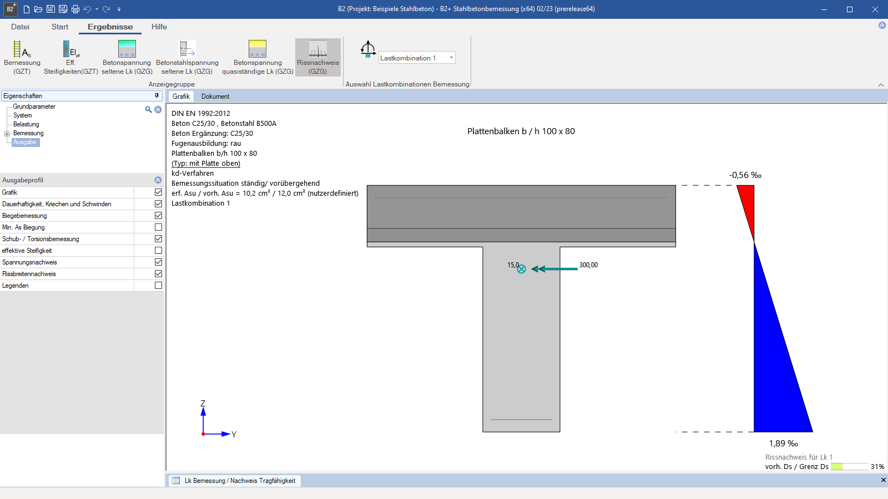The image size is (888, 499).
Task: Toggle the Grafik output checkbox
Action: coord(158,192)
